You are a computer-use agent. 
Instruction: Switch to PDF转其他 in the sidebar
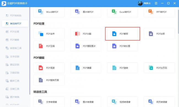click(15, 15)
